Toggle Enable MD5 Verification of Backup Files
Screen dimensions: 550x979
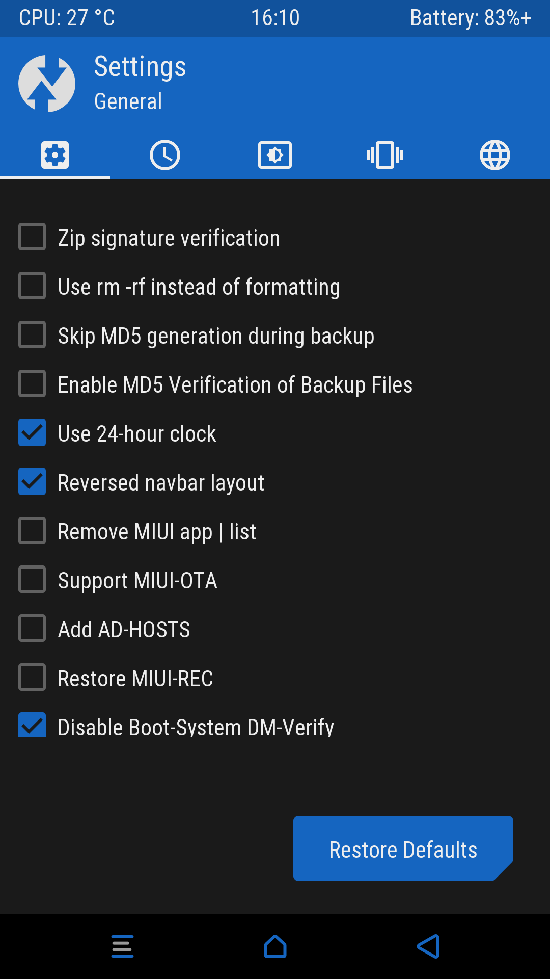(32, 383)
